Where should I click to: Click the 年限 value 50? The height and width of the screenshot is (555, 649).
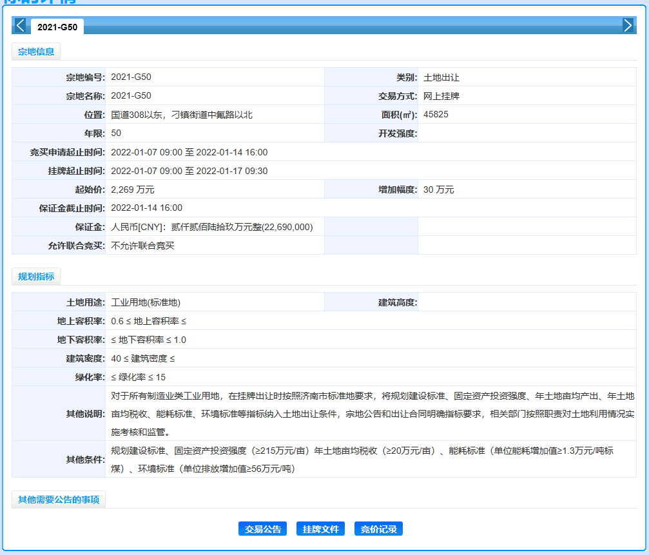tap(116, 133)
